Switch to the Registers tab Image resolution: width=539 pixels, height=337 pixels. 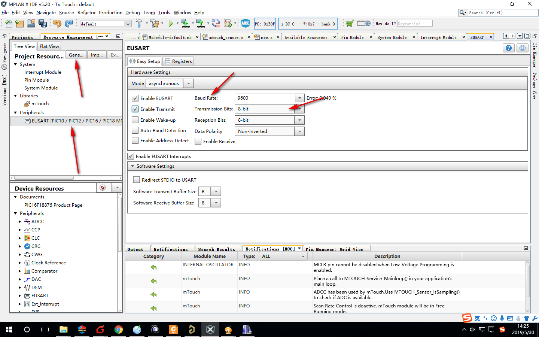pos(178,61)
